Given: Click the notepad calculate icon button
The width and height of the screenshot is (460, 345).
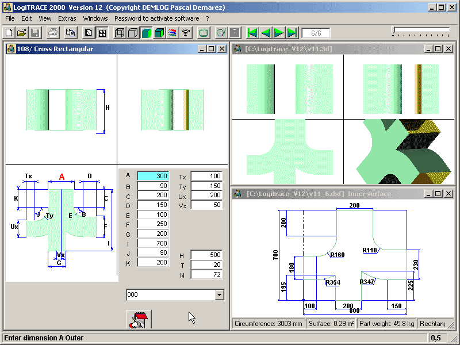Looking at the screenshot, I should pyautogui.click(x=139, y=319).
